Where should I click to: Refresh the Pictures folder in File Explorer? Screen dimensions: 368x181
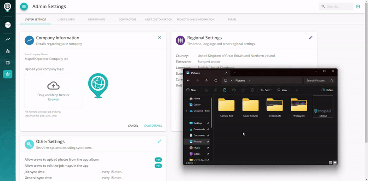216,81
